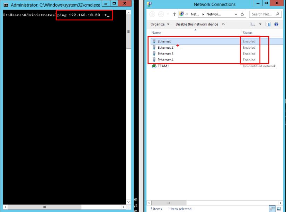The height and width of the screenshot is (212, 286).
Task: Open address bar previous locations dropdown
Action: tap(235, 15)
